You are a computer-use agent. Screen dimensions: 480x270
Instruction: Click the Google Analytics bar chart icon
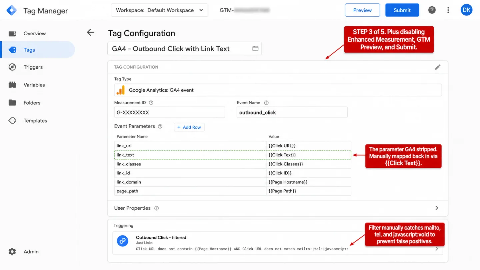click(x=121, y=90)
